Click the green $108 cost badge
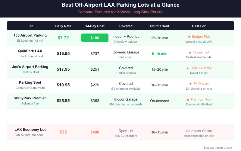The image size is (241, 151). [95, 38]
